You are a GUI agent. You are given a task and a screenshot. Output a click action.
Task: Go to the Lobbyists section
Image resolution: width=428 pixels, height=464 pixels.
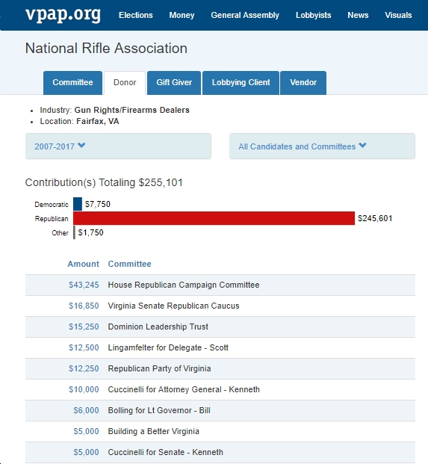tap(313, 15)
